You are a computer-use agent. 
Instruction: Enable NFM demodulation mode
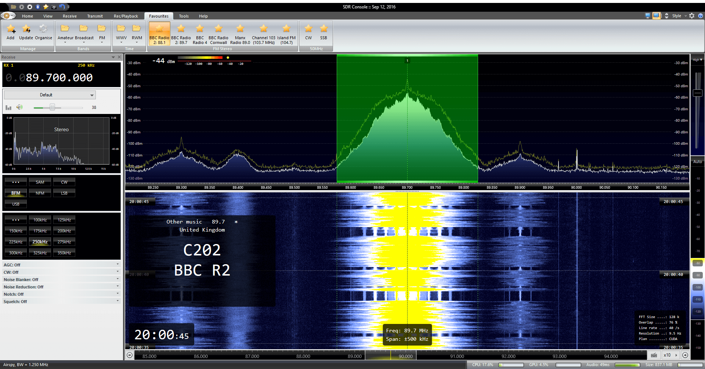tap(40, 193)
